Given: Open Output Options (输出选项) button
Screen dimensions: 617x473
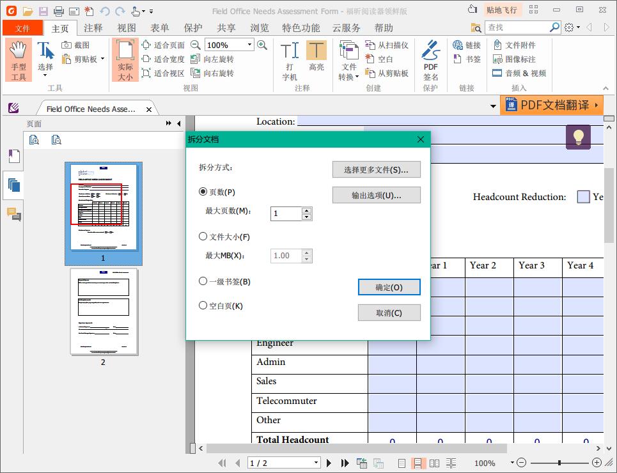Looking at the screenshot, I should click(x=376, y=195).
